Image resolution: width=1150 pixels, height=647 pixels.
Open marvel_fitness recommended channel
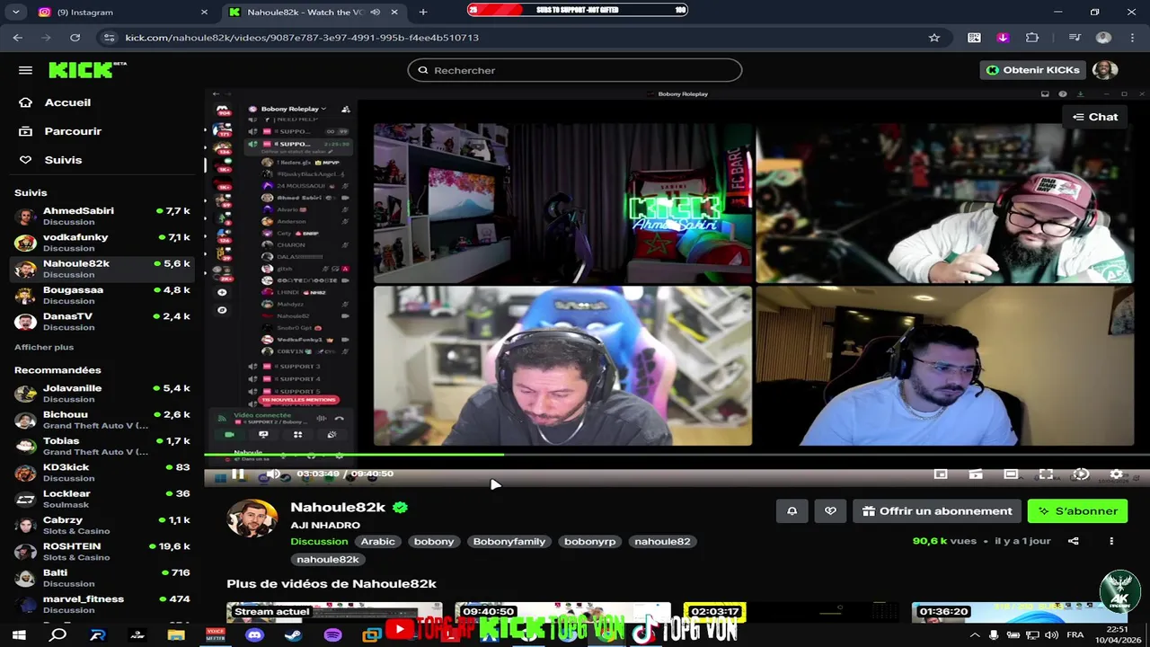click(102, 604)
